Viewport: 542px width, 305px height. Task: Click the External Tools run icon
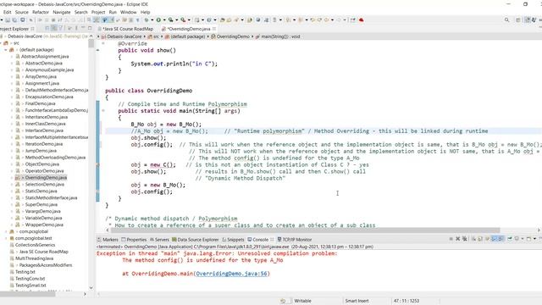[x=183, y=20]
